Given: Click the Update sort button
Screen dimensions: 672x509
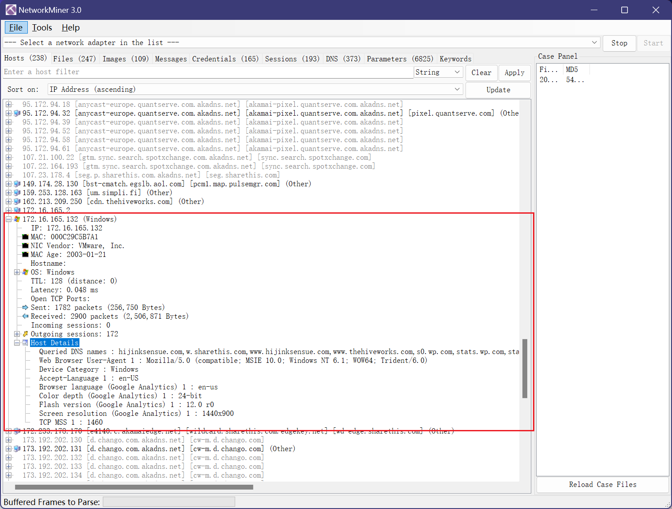Looking at the screenshot, I should click(x=498, y=90).
